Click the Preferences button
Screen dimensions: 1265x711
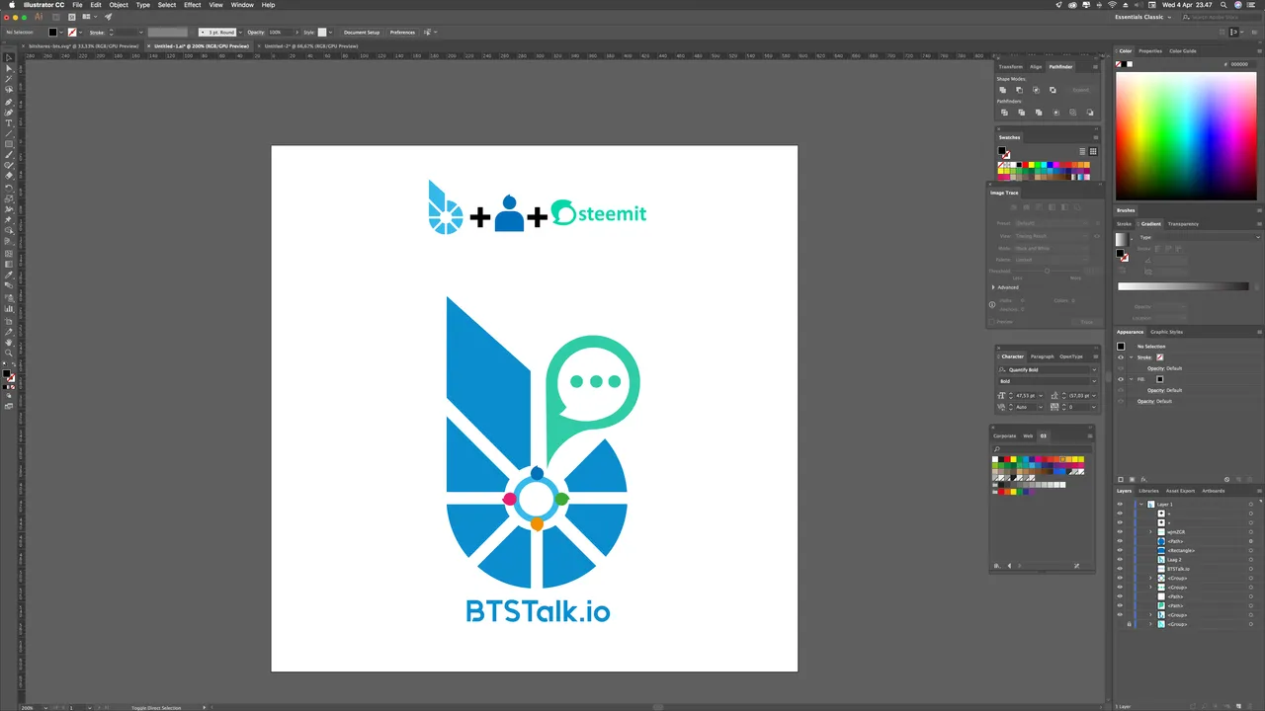coord(402,33)
